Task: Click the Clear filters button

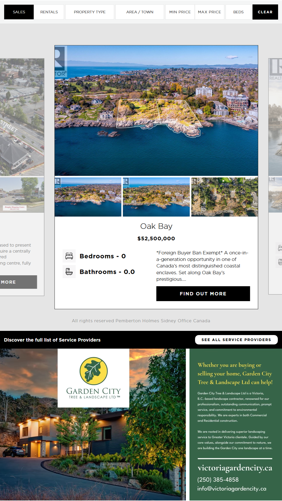Action: (265, 12)
